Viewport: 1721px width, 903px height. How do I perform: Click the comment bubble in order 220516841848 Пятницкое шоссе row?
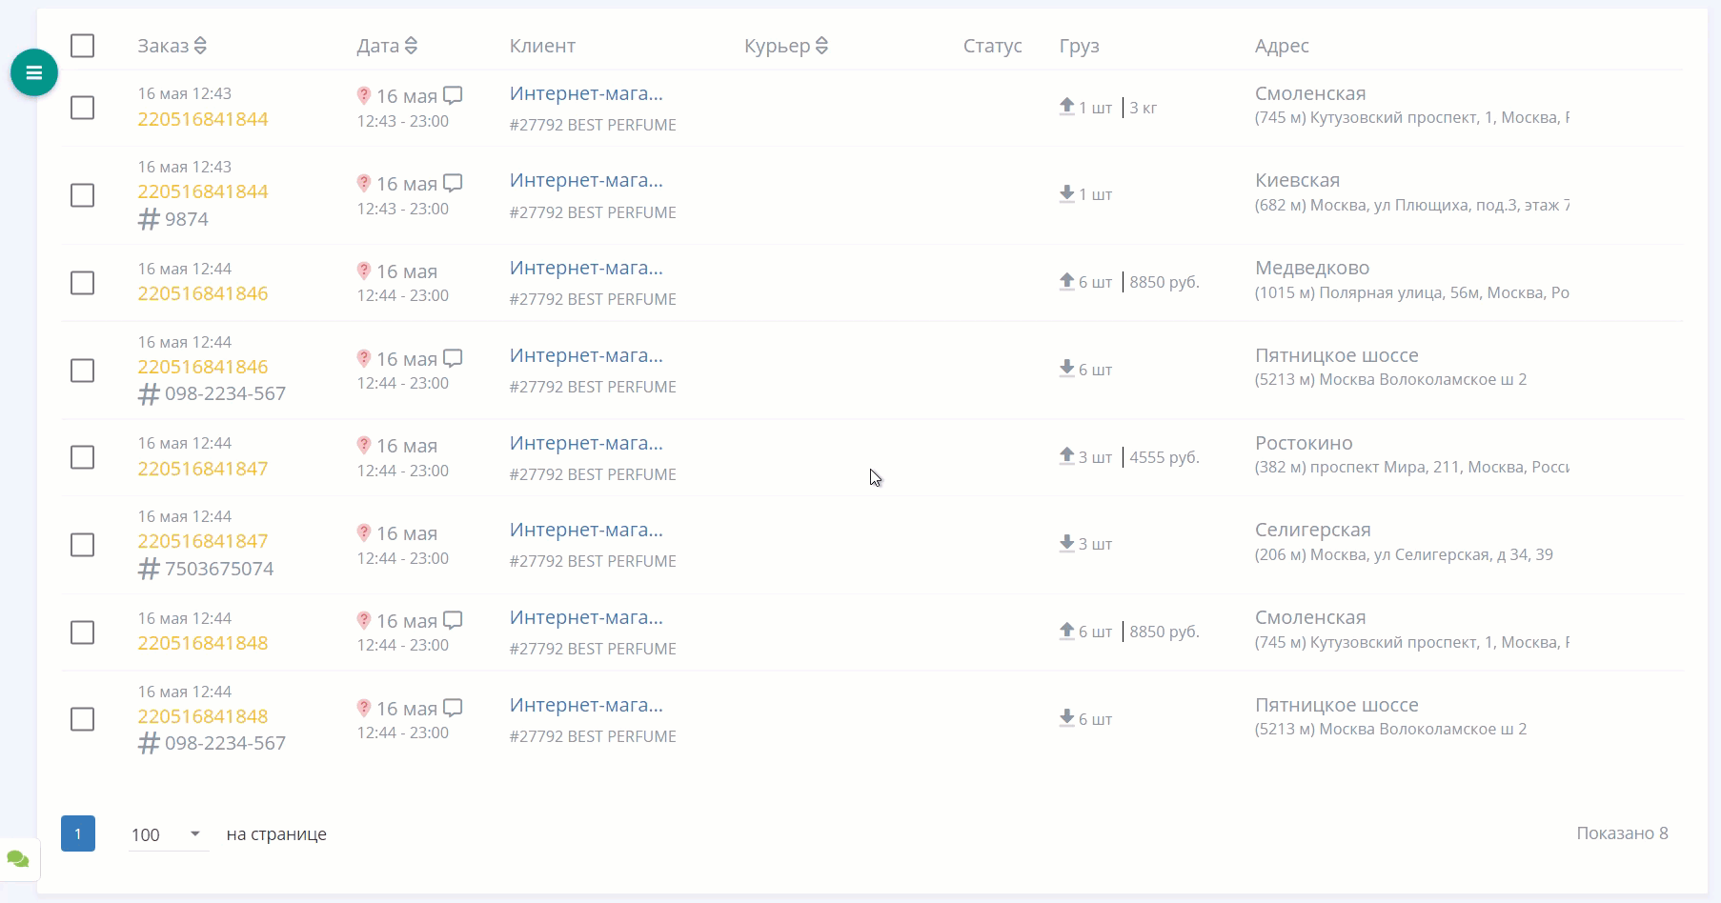tap(454, 708)
